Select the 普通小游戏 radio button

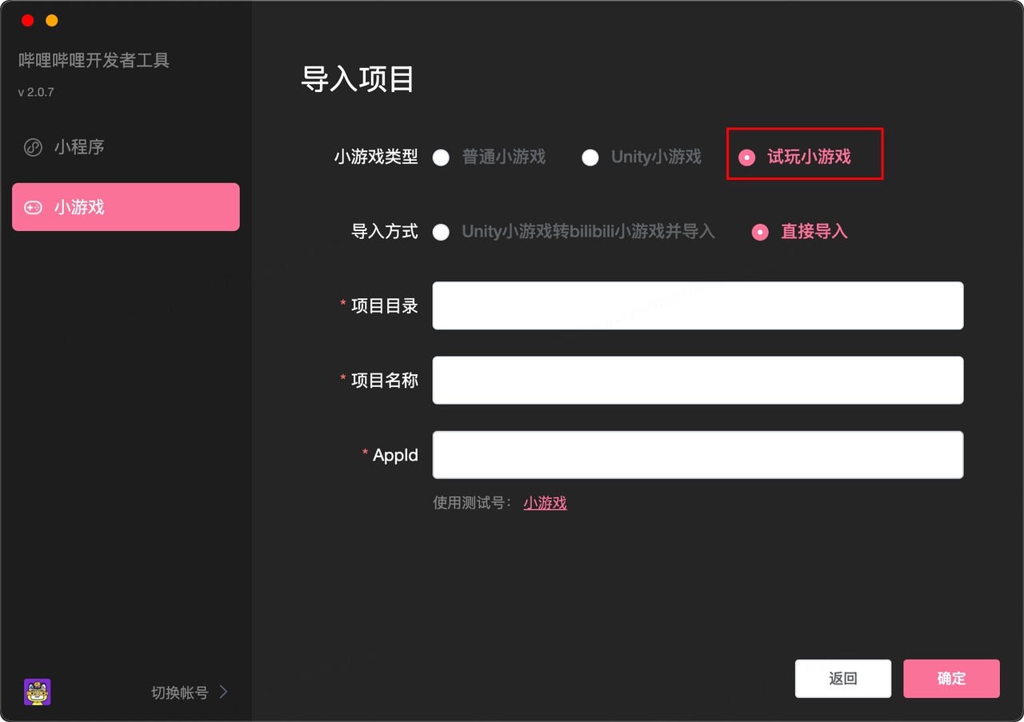(x=441, y=158)
